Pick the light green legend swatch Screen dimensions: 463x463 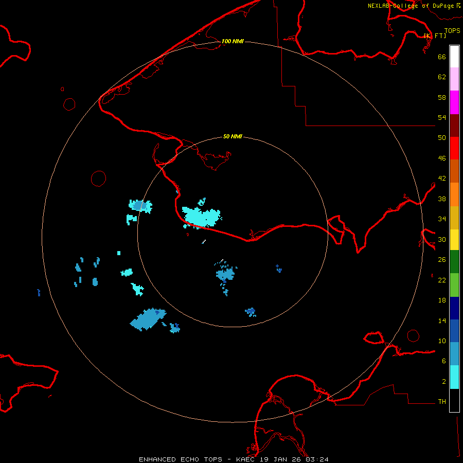454,285
